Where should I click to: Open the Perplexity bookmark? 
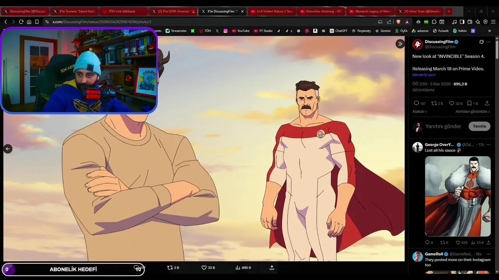point(361,31)
